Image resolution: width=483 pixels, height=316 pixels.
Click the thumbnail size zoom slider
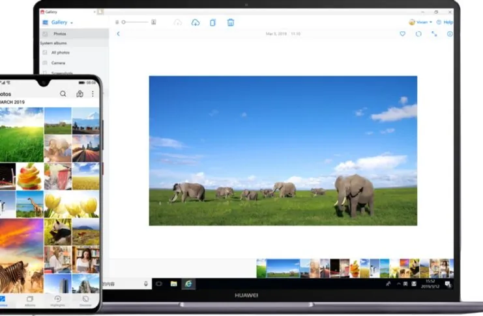[136, 22]
